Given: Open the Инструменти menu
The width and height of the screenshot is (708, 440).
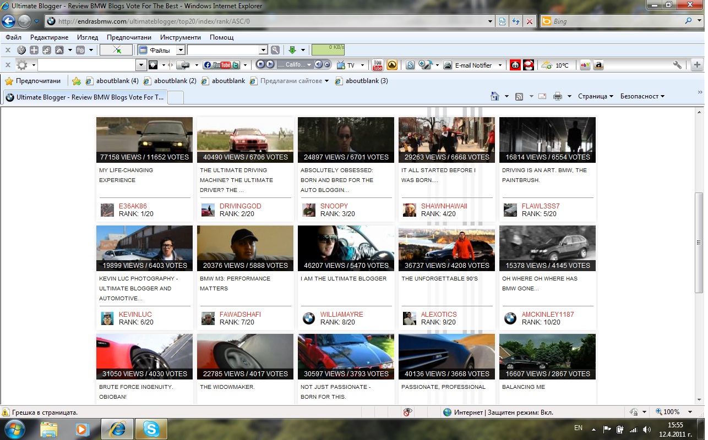Looking at the screenshot, I should (180, 37).
